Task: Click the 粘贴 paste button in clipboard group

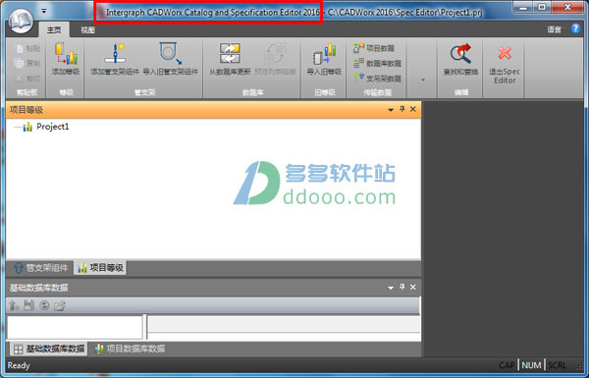Action: point(27,48)
